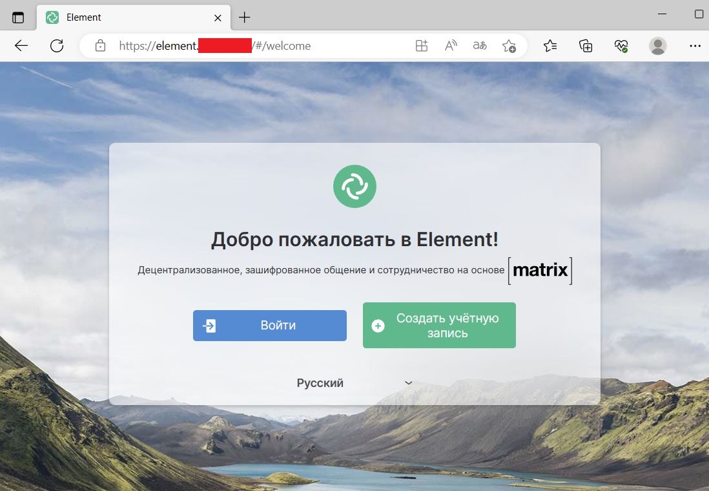
Task: Click Element favicon in the tab
Action: pos(52,17)
